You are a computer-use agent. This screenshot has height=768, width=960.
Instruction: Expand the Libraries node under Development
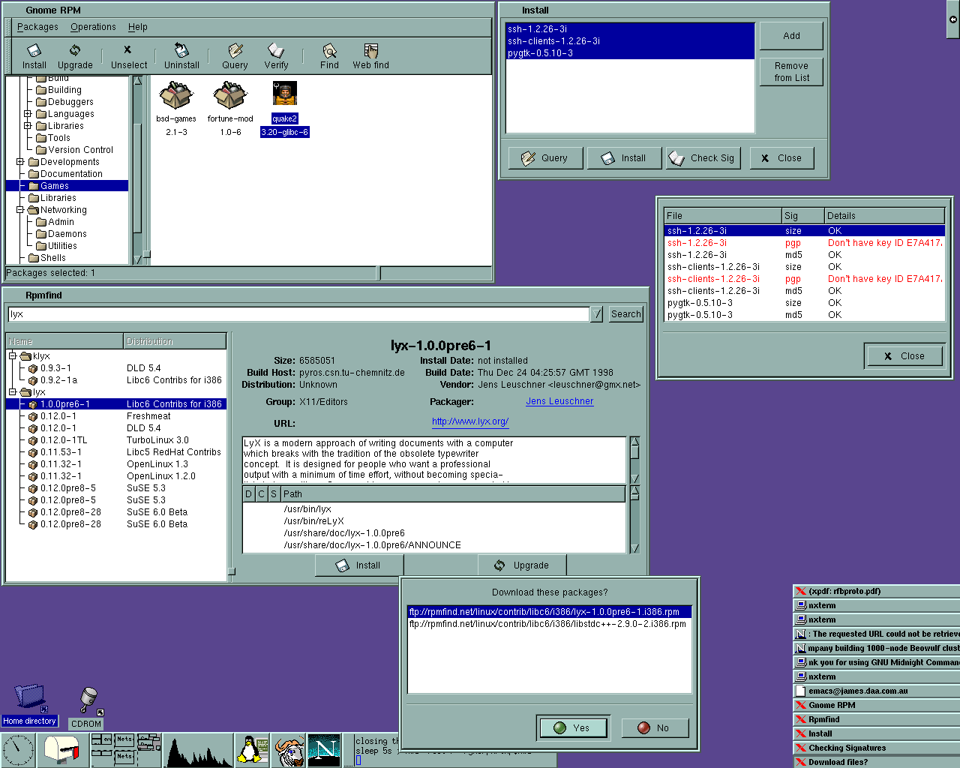[x=28, y=126]
